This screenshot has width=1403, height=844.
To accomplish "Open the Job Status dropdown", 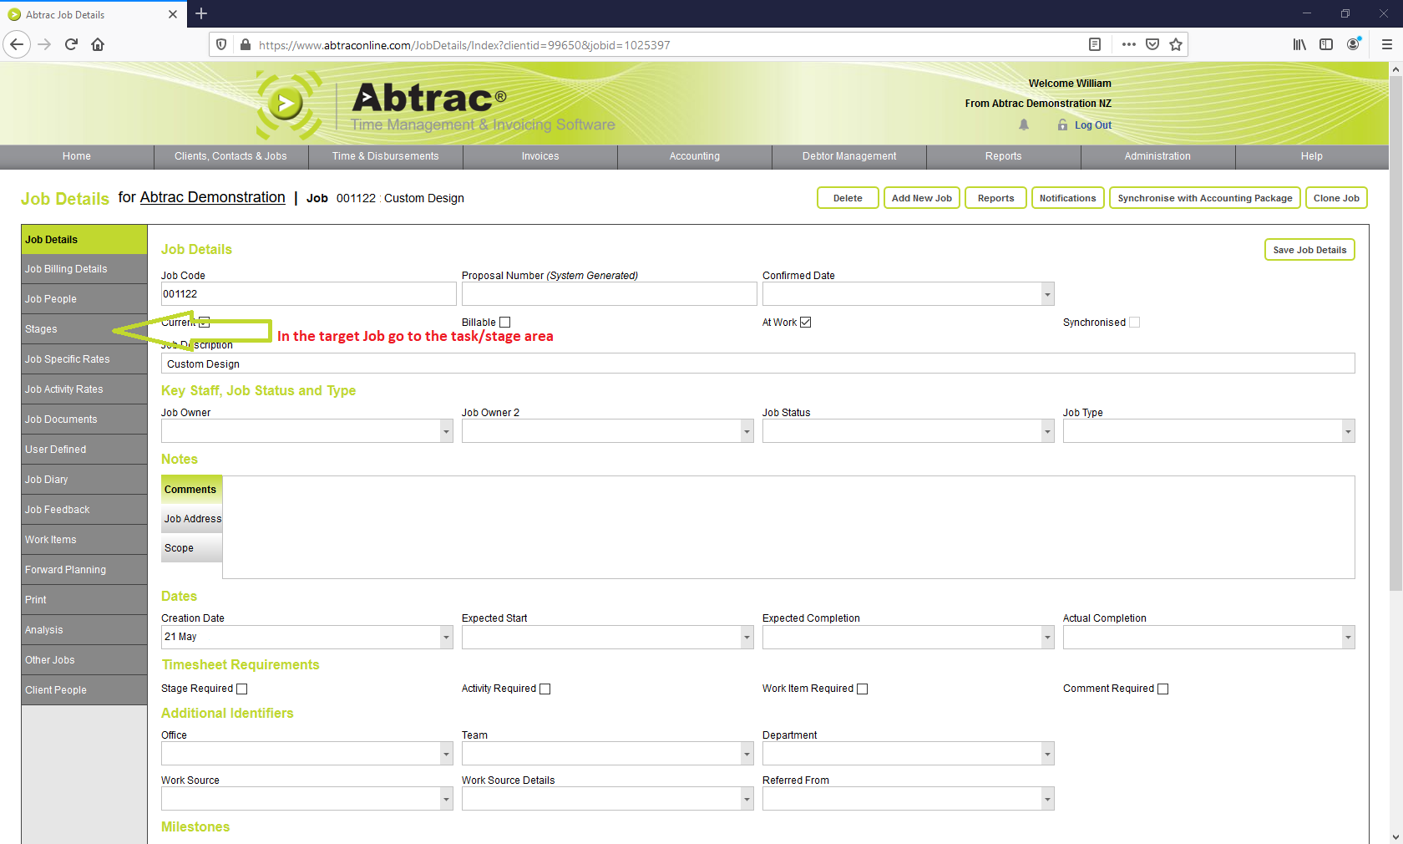I will (1047, 430).
